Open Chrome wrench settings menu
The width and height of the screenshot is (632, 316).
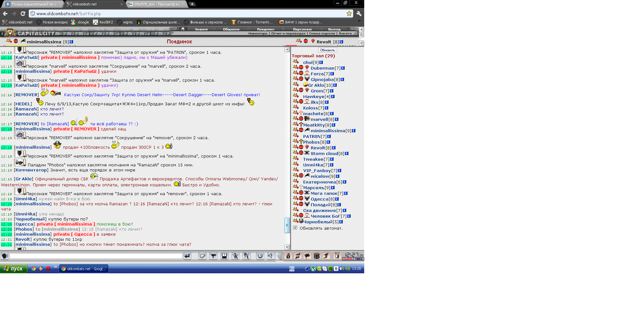coord(359,13)
